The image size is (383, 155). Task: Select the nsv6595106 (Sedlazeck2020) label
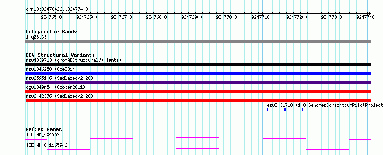tap(59, 78)
